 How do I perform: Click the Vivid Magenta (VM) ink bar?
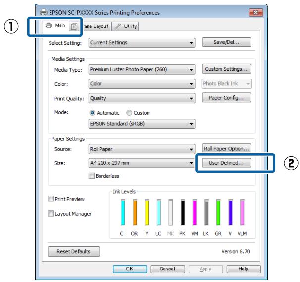[195, 212]
